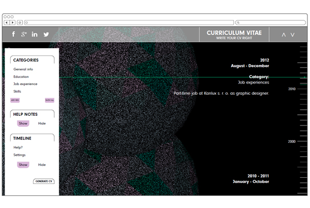Open the Google Plus social link
Image resolution: width=310 pixels, height=208 pixels.
tap(24, 34)
